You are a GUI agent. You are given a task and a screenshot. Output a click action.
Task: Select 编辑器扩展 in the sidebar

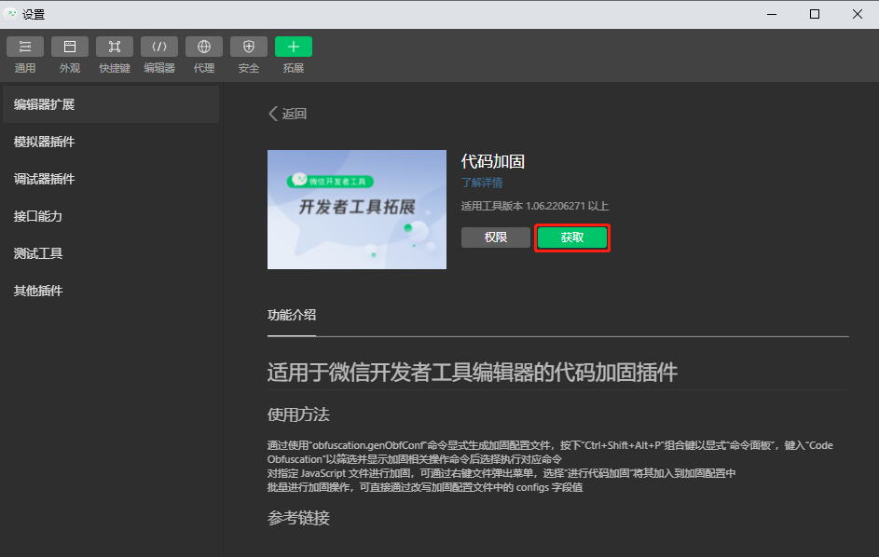pos(111,104)
